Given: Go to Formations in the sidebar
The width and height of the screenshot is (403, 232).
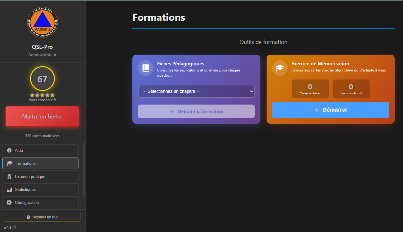Looking at the screenshot, I should coord(40,163).
